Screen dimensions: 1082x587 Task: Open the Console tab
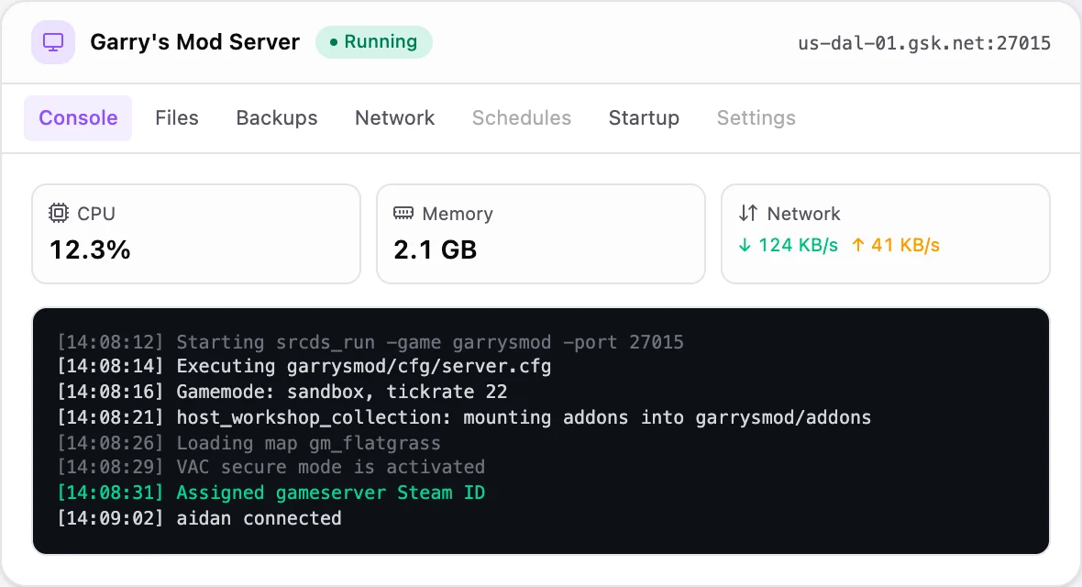pos(78,118)
